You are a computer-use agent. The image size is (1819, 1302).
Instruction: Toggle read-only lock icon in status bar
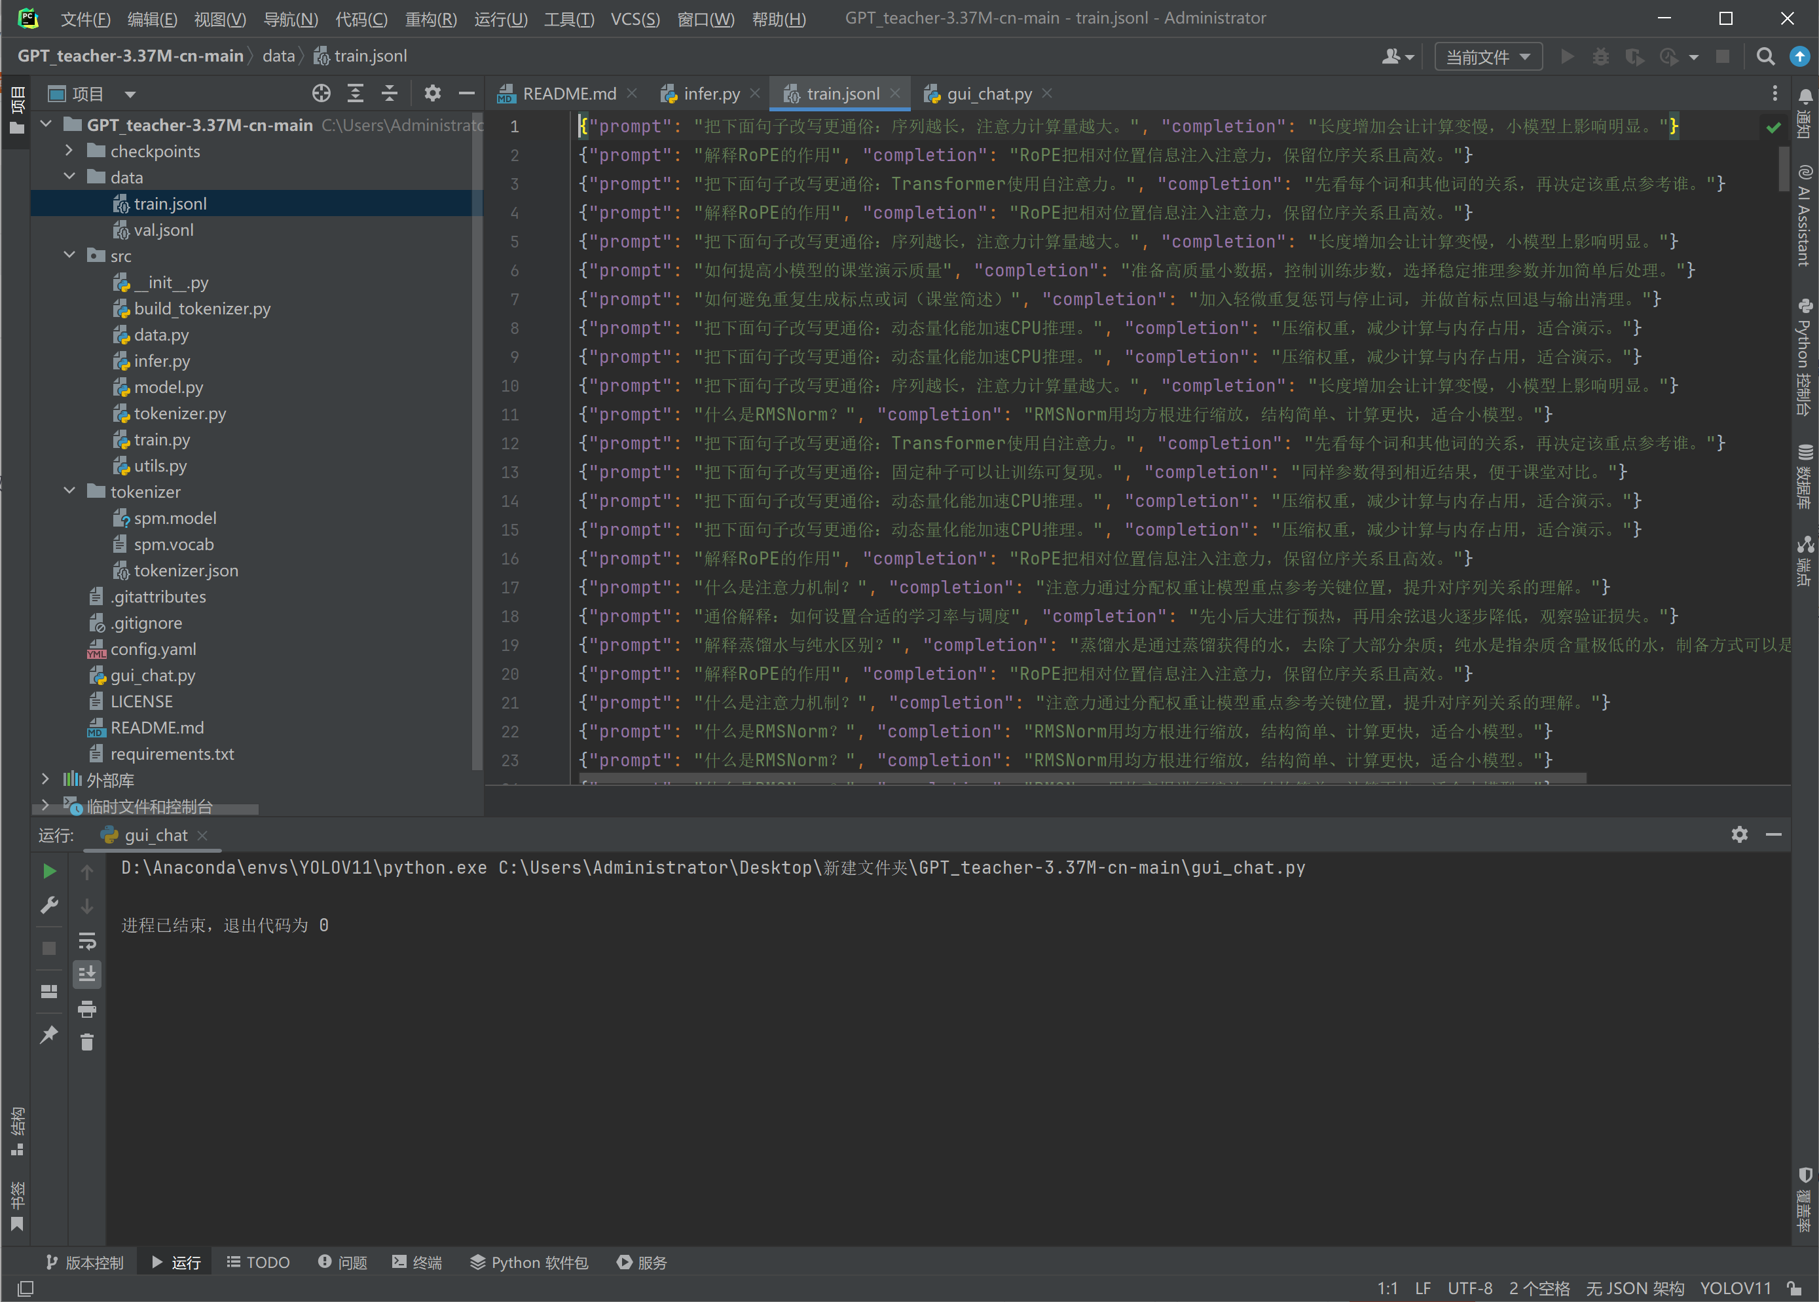1795,1288
